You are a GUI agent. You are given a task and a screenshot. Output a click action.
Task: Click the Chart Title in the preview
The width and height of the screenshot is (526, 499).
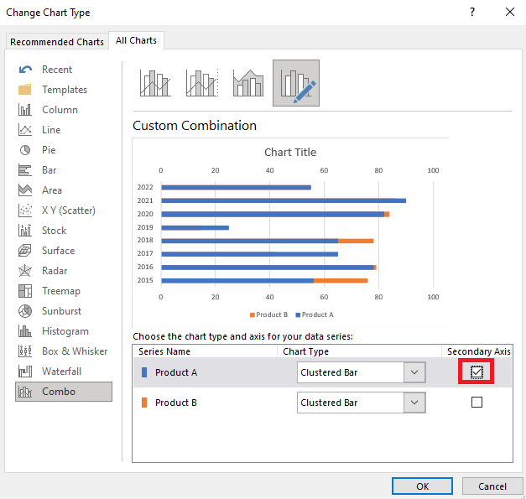(x=290, y=153)
